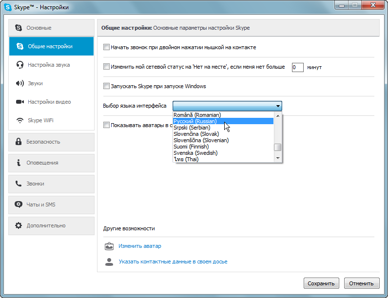Open the interface language combo box arrow
This screenshot has height=298, width=388.
pos(278,106)
